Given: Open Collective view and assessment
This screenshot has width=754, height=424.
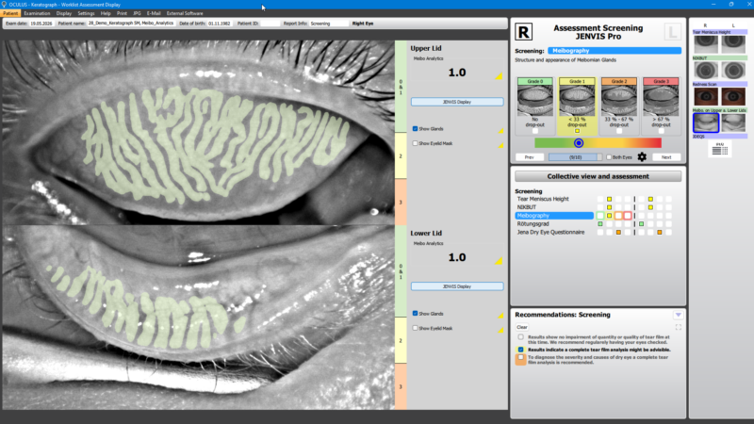Looking at the screenshot, I should coord(598,176).
